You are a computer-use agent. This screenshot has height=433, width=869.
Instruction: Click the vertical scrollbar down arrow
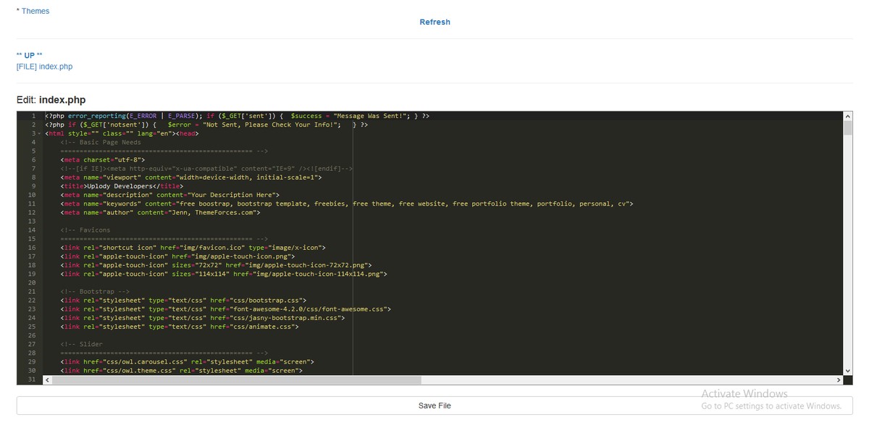point(847,370)
